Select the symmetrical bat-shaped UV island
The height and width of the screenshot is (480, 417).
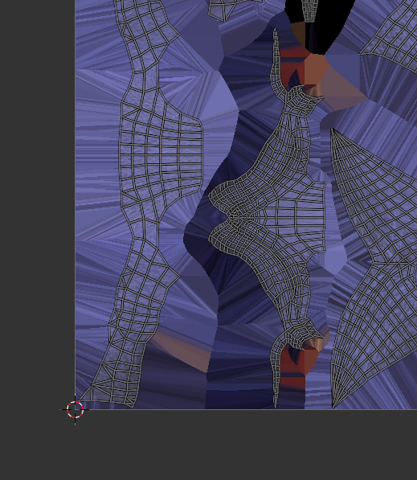pos(267,217)
